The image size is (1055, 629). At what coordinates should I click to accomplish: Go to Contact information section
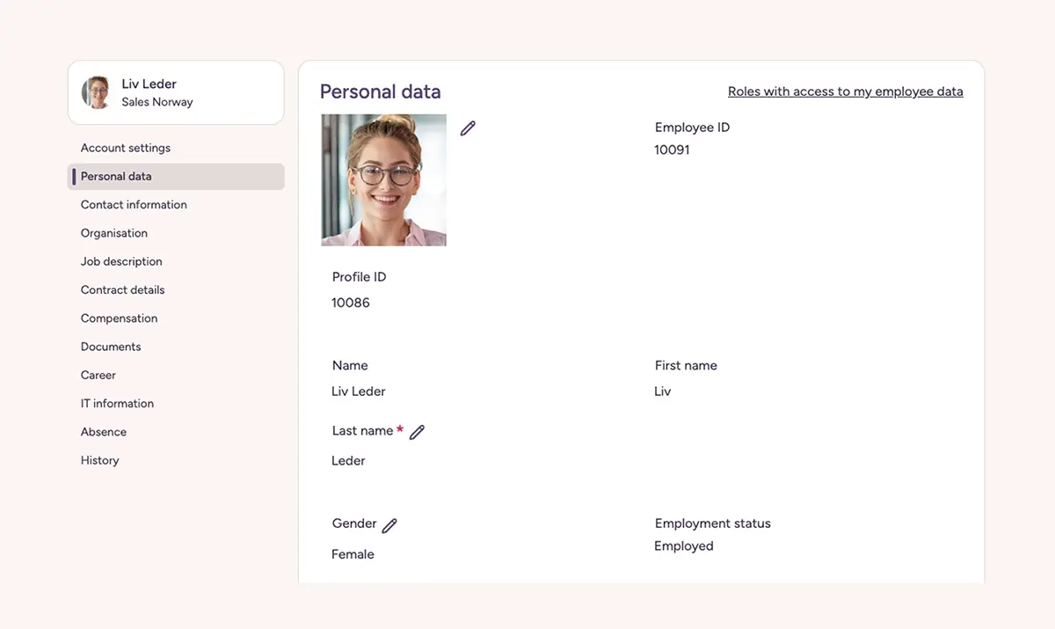pyautogui.click(x=134, y=205)
